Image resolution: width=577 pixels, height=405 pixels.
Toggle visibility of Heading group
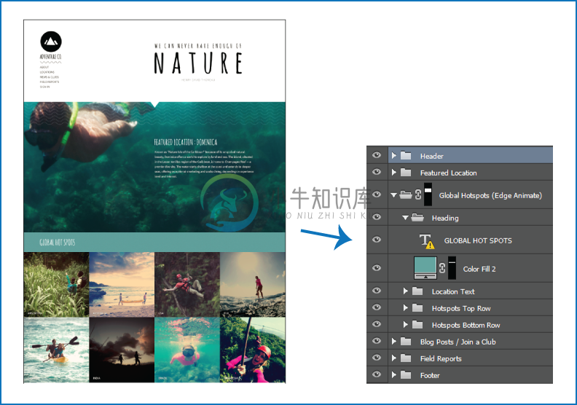click(377, 217)
